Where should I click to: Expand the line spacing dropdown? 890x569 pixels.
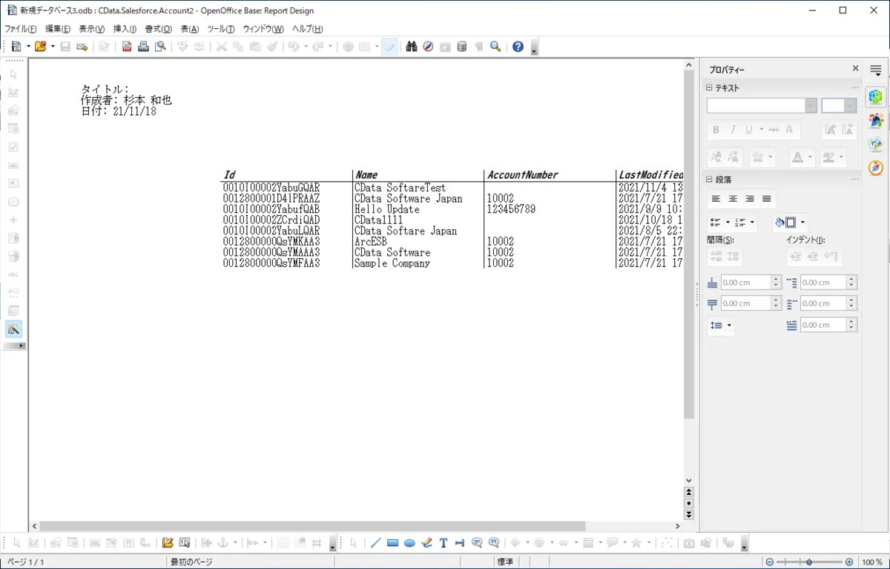[729, 326]
